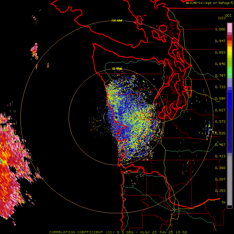Screen dimensions: 234x234
Task: Click the 0.947 scale value
Action: coord(220,41)
